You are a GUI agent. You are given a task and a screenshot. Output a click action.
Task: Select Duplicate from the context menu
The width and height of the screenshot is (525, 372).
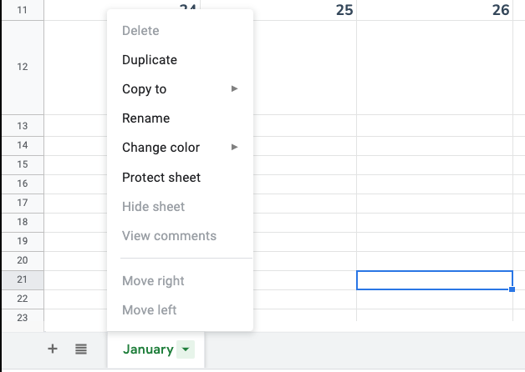point(150,60)
